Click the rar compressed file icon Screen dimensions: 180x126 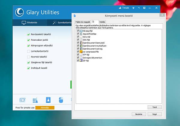[x=81, y=51]
